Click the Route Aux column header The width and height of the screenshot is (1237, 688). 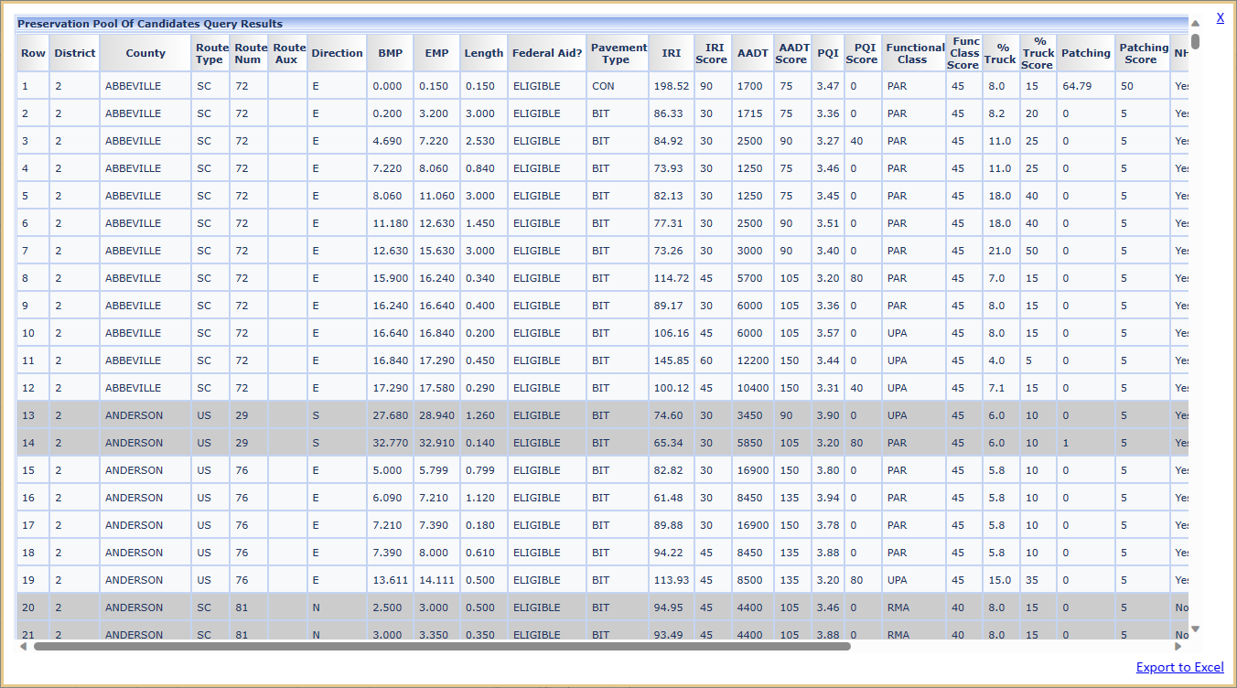[288, 53]
